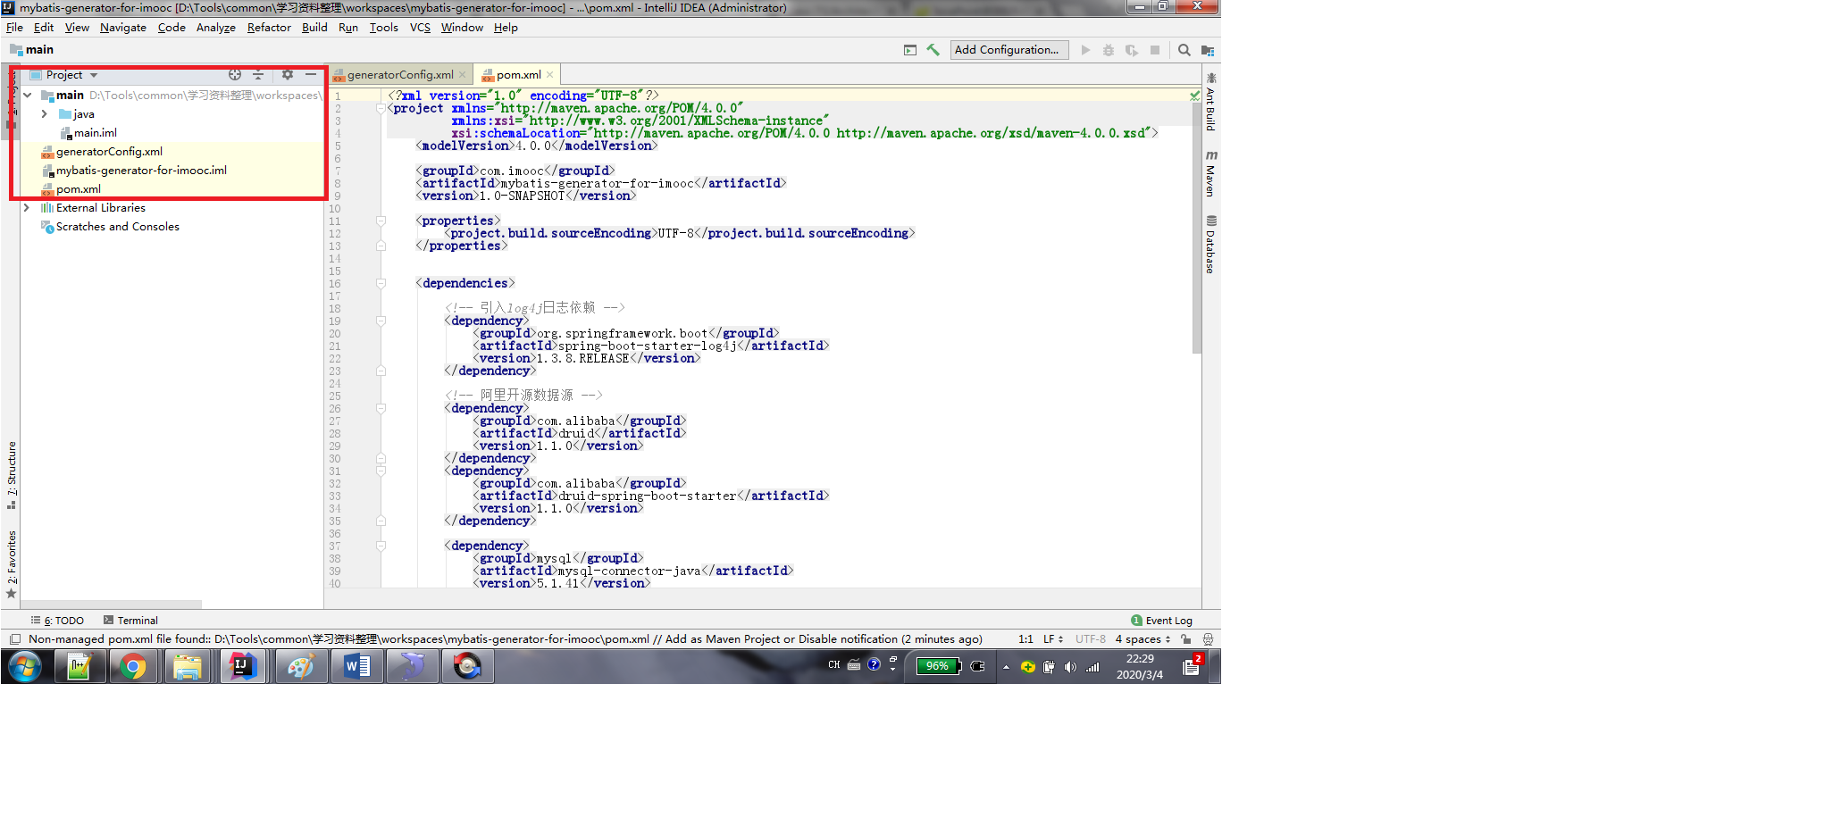Click the green inspection checkmark in the editor
This screenshot has width=1833, height=834.
1195,96
